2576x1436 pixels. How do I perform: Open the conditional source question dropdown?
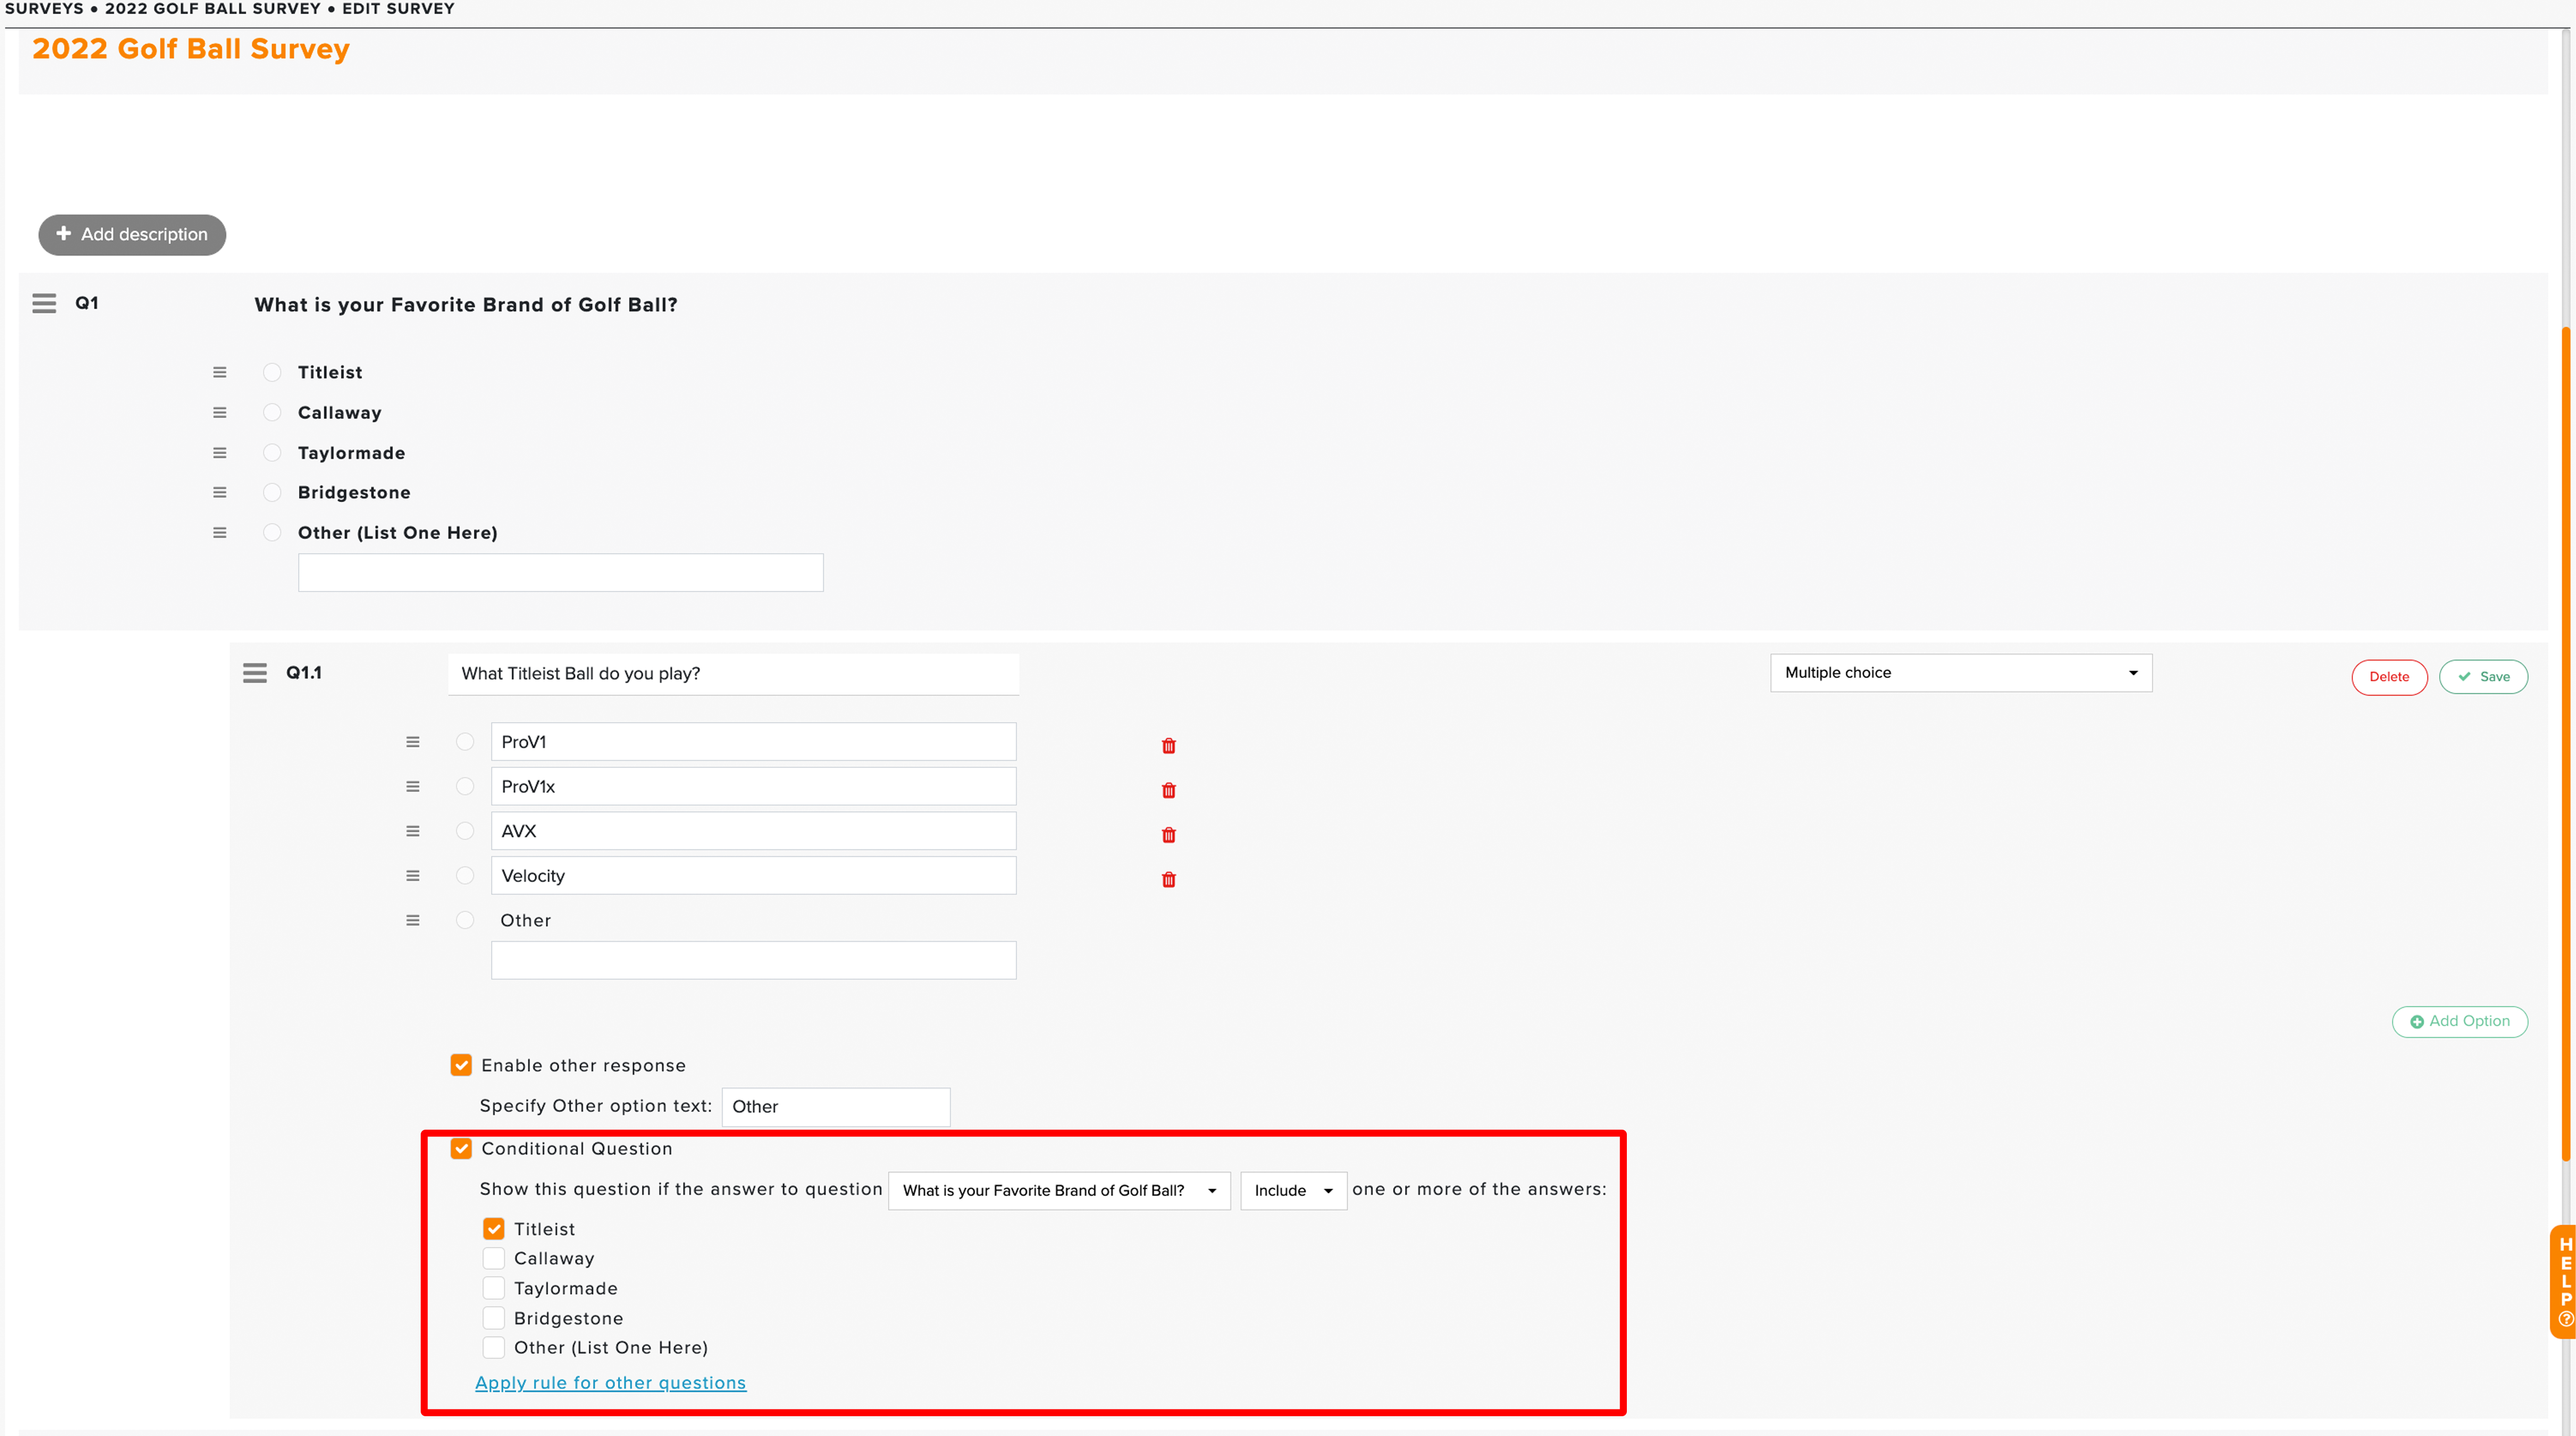(1059, 1191)
